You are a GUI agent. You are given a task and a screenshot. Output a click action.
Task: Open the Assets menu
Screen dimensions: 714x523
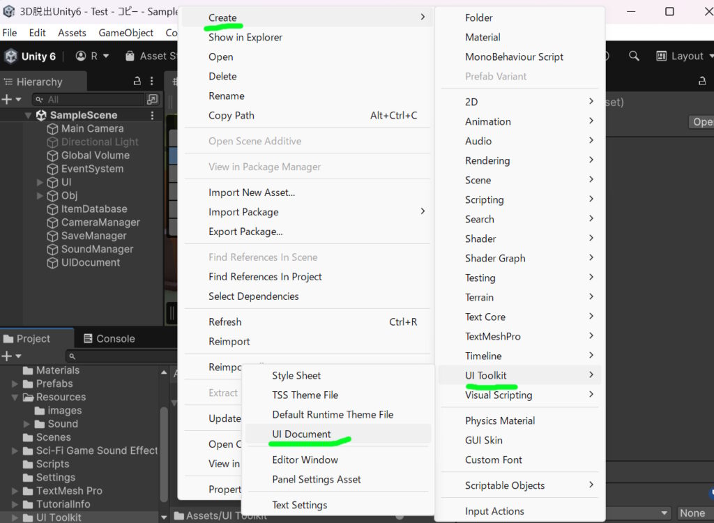tap(72, 33)
